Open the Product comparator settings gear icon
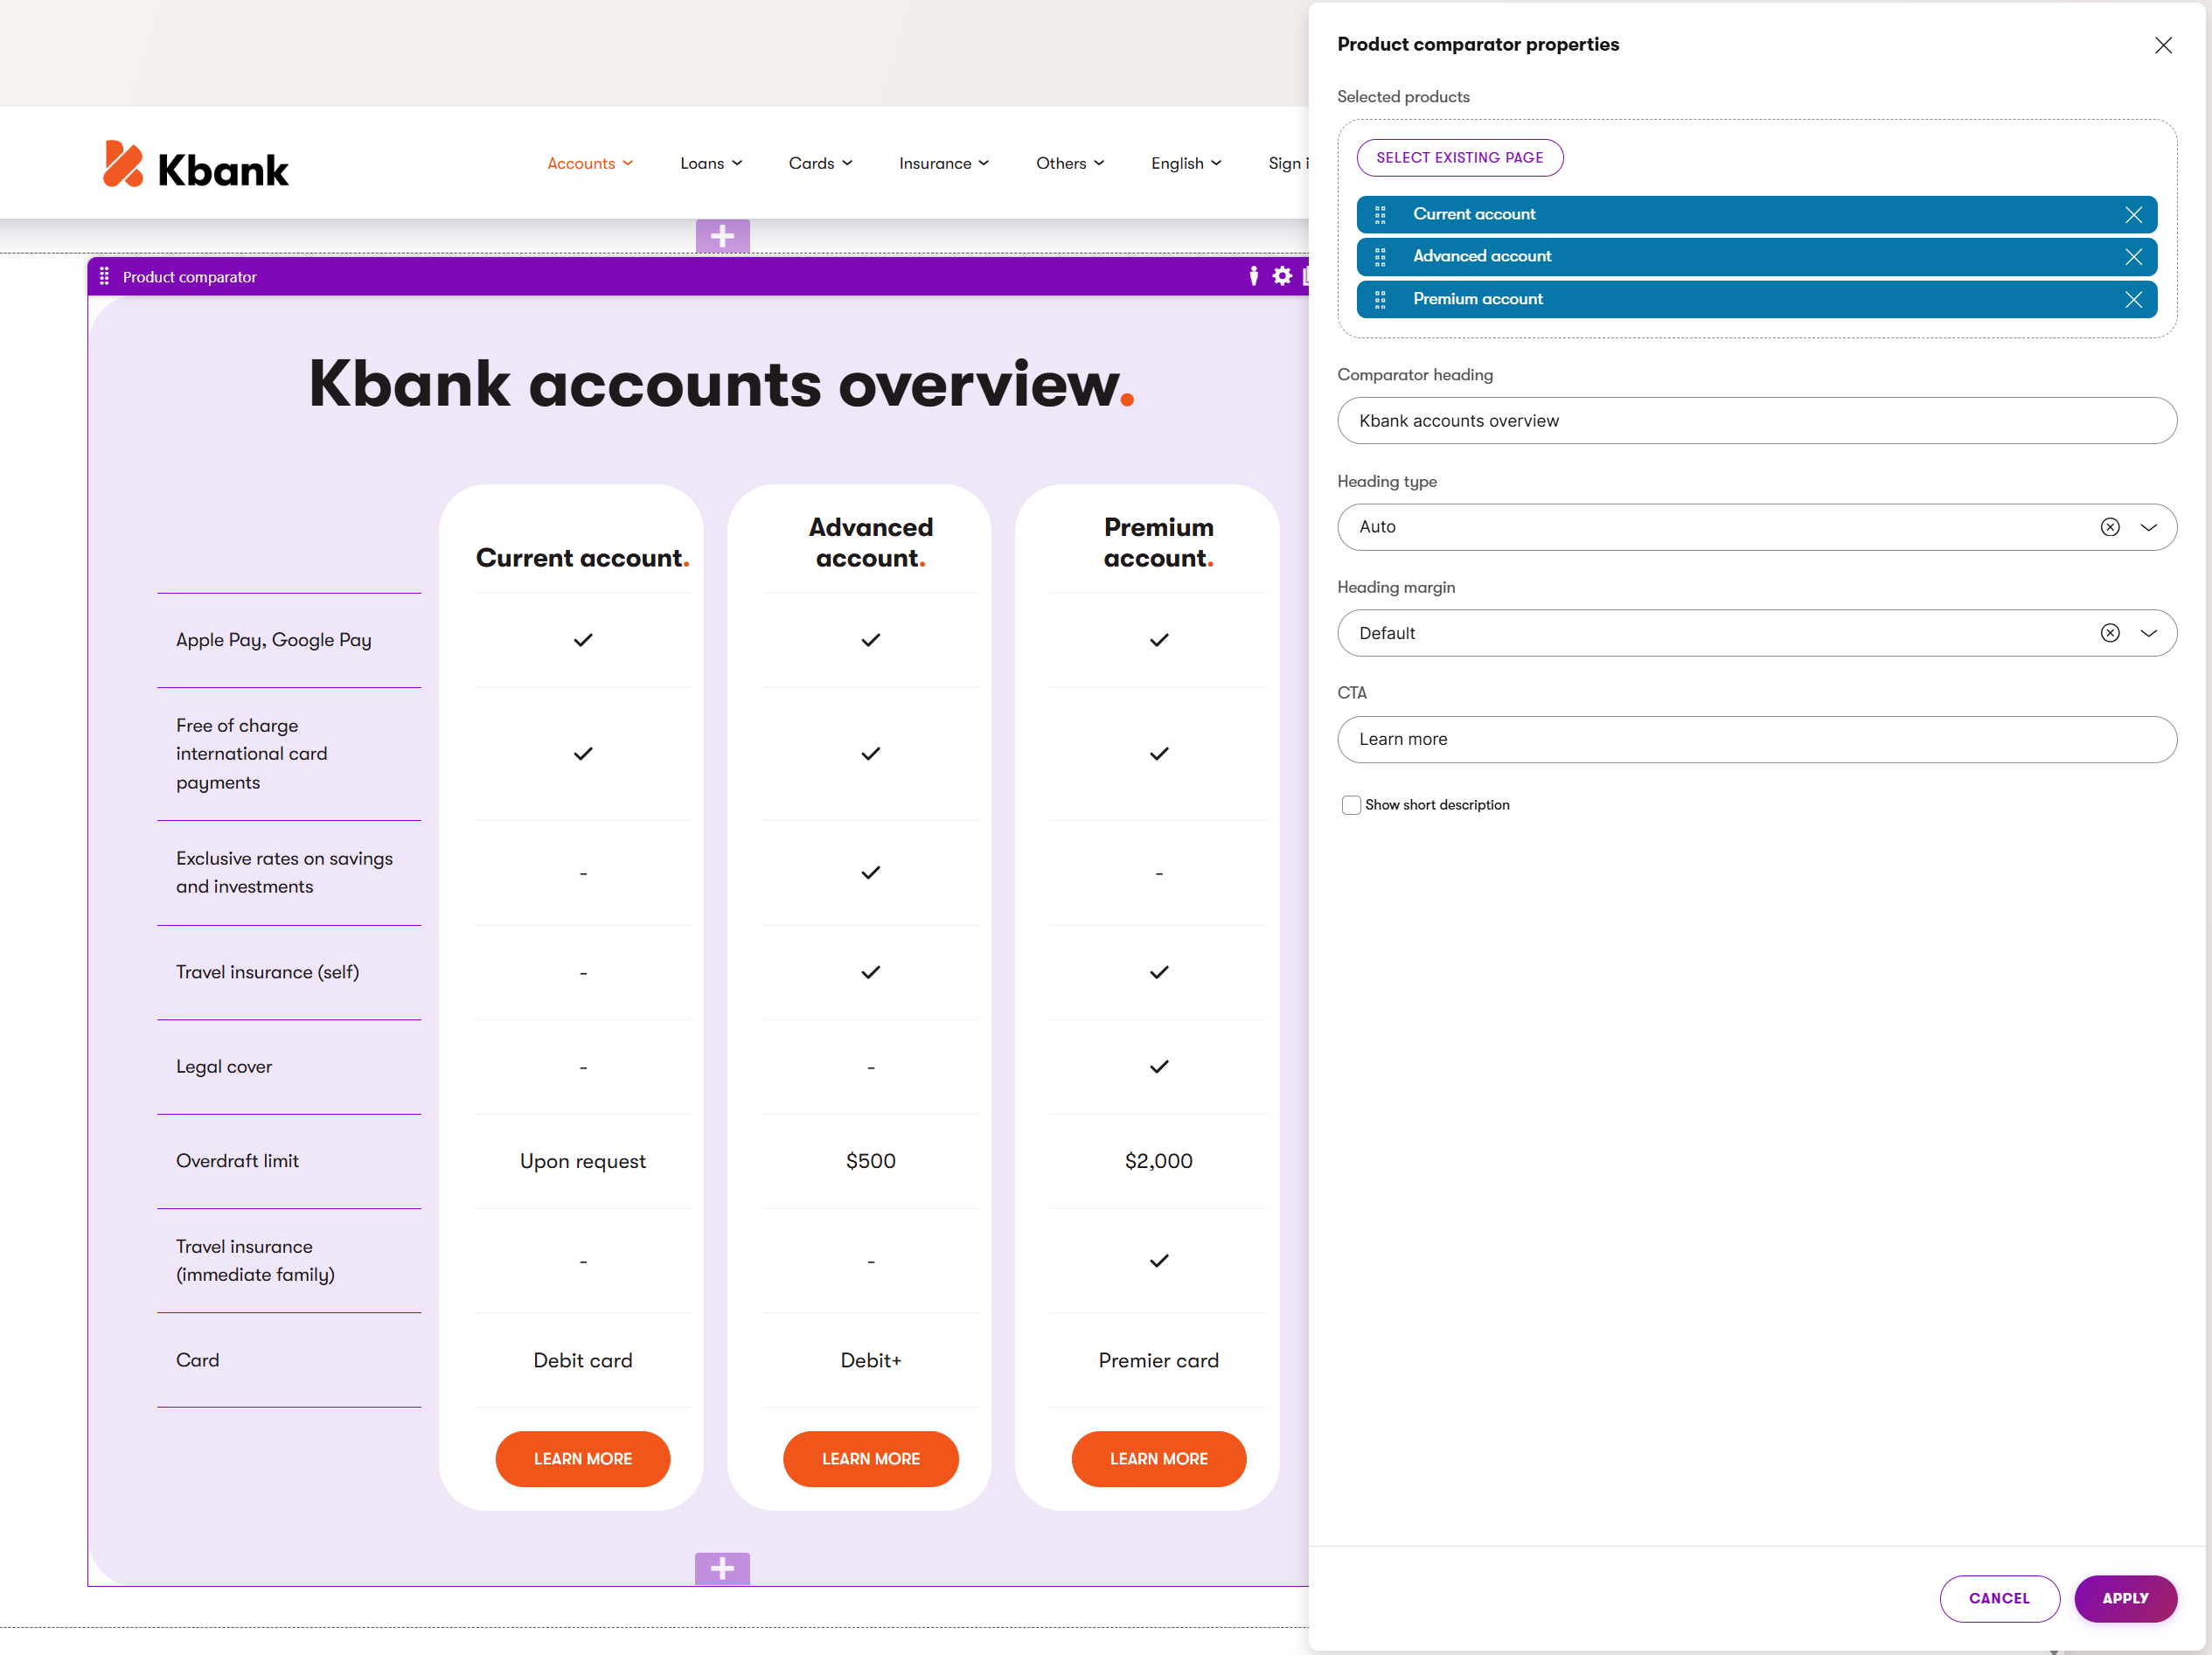This screenshot has height=1655, width=2212. [x=1282, y=276]
